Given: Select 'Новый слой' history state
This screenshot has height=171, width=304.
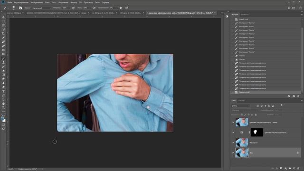Looking at the screenshot, I should [x=244, y=19].
